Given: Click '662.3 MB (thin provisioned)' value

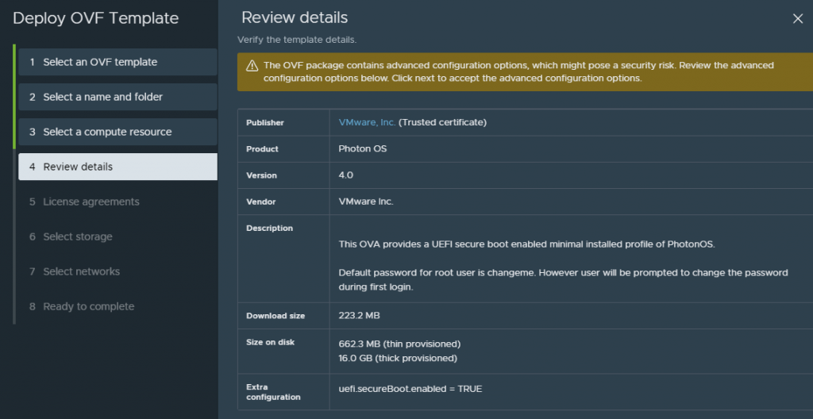Looking at the screenshot, I should point(400,344).
